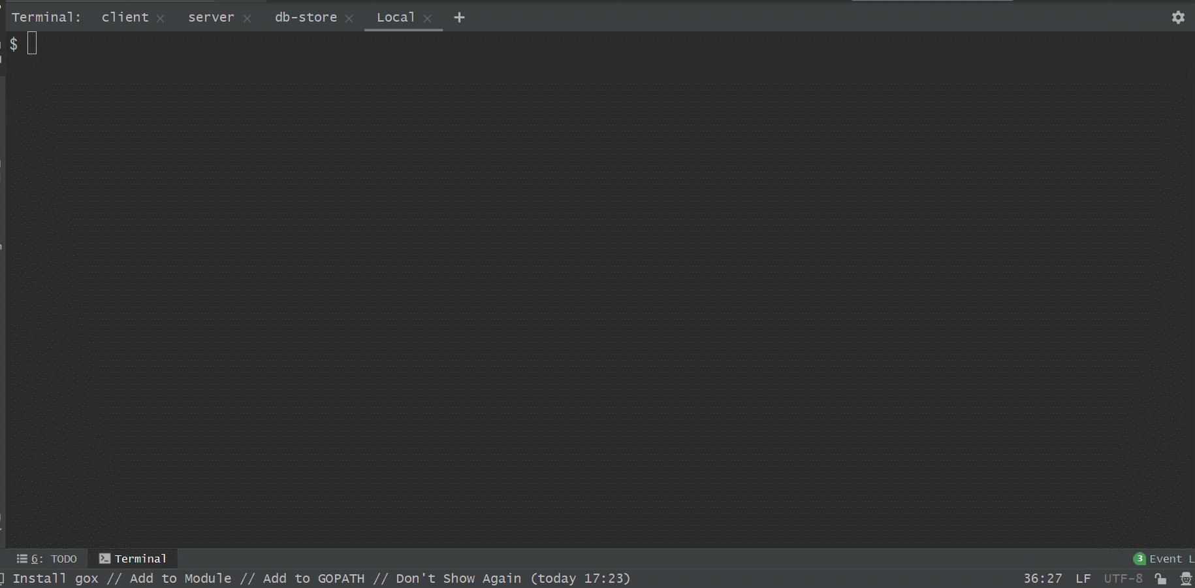Click Hector the Inspector icon in the status bar
The image size is (1195, 588).
tap(1185, 578)
